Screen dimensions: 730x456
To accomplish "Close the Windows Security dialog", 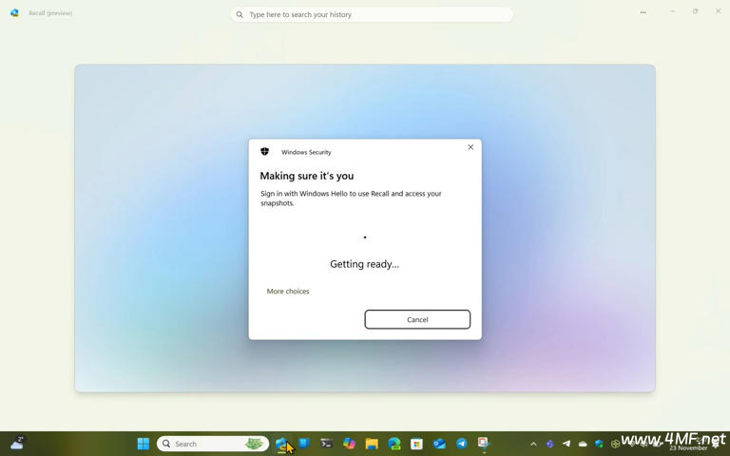I will click(471, 147).
